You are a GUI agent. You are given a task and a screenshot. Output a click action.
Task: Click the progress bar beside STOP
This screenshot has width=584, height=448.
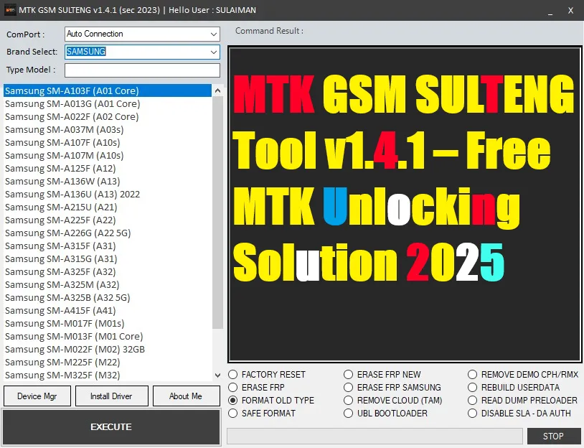coord(375,436)
